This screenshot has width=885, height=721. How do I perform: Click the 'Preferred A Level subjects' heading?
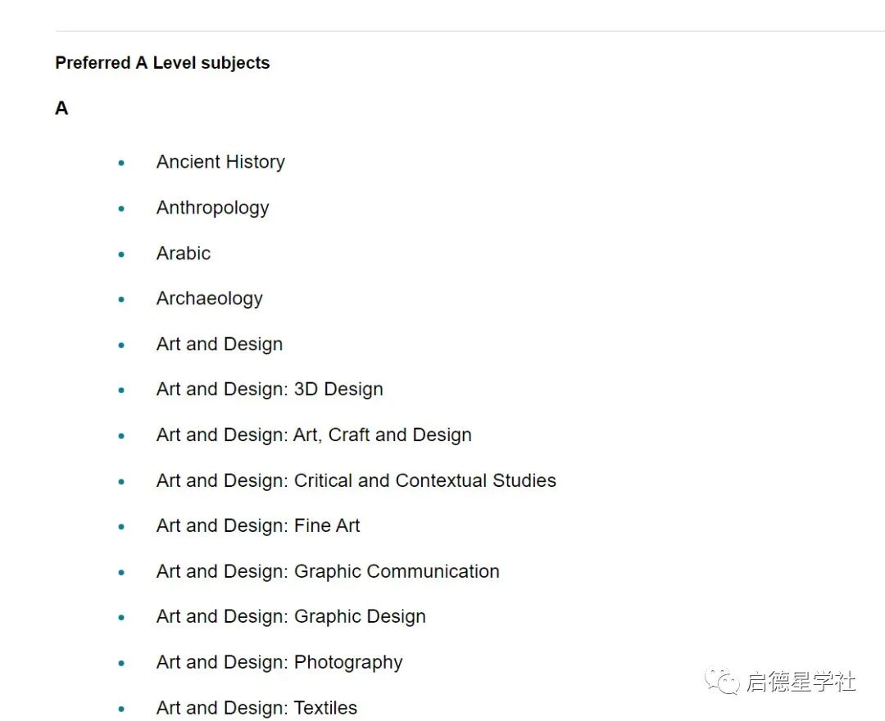pos(162,62)
